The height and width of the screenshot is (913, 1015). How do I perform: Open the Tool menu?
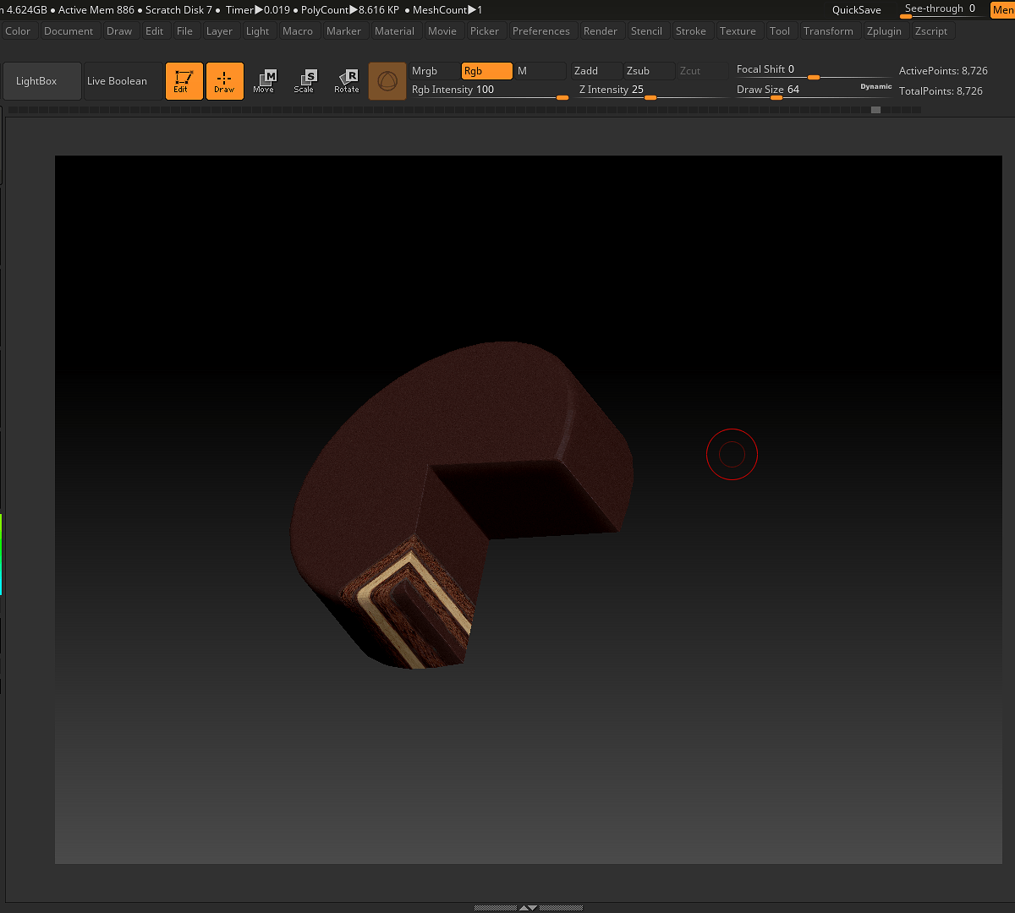[x=780, y=31]
